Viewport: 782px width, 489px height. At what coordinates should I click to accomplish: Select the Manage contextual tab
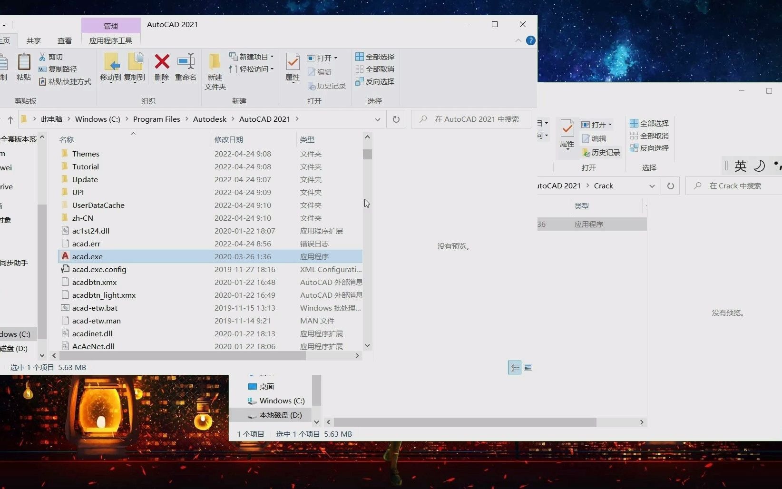(x=111, y=26)
